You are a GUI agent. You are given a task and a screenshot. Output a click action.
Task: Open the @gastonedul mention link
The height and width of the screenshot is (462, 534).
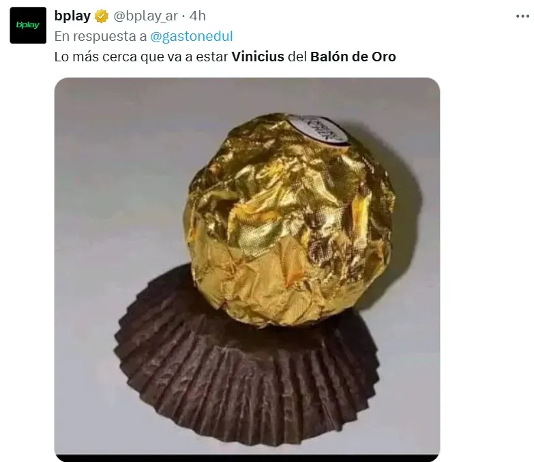pyautogui.click(x=192, y=36)
